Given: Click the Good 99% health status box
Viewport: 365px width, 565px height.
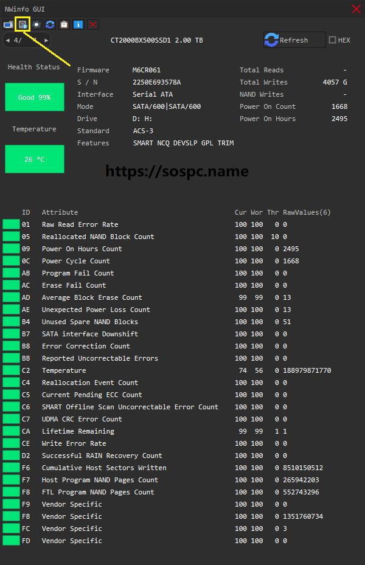Looking at the screenshot, I should (x=34, y=97).
